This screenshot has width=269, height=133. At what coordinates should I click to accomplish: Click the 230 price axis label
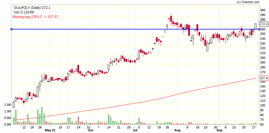(x=263, y=44)
